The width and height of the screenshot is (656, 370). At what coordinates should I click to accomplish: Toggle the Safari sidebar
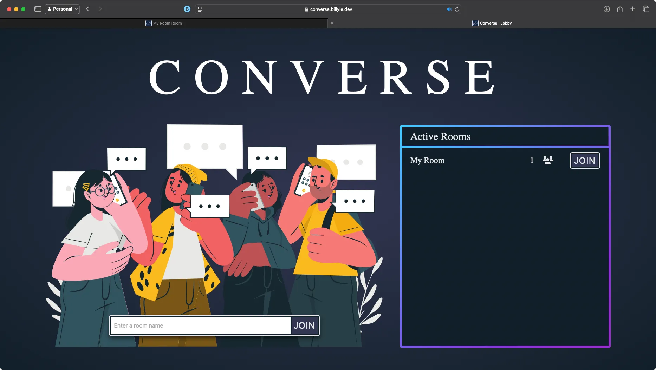pyautogui.click(x=37, y=9)
